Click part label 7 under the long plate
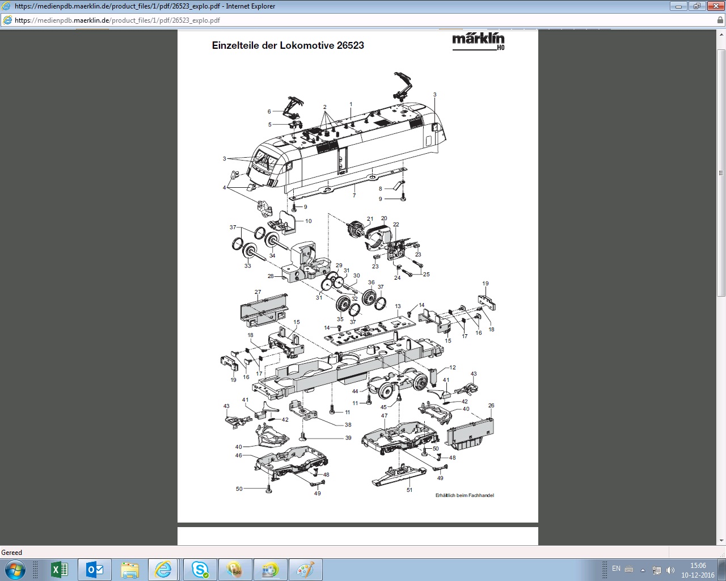Image resolution: width=726 pixels, height=581 pixels. click(x=354, y=195)
